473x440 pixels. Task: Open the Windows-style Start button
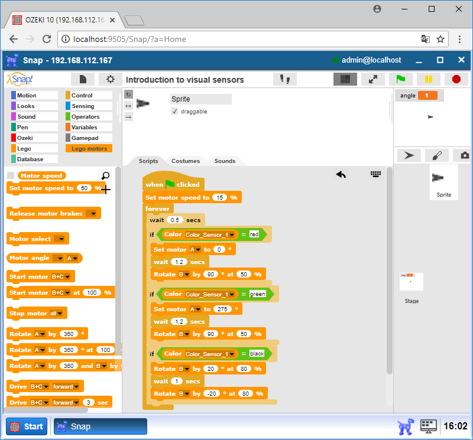tap(27, 426)
